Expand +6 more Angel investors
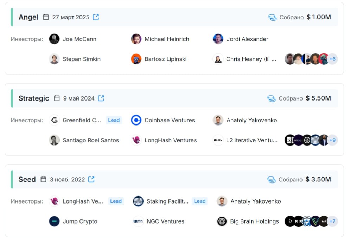This screenshot has width=350, height=238. point(332,59)
